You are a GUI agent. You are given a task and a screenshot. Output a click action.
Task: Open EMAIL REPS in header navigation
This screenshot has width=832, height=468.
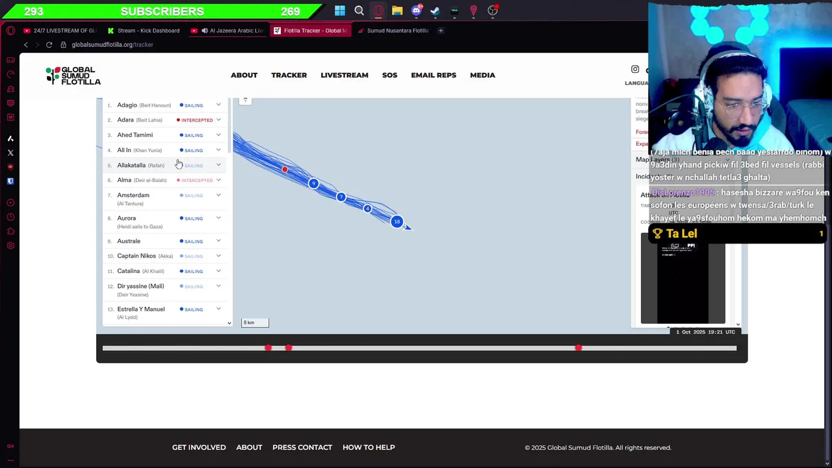pos(434,75)
